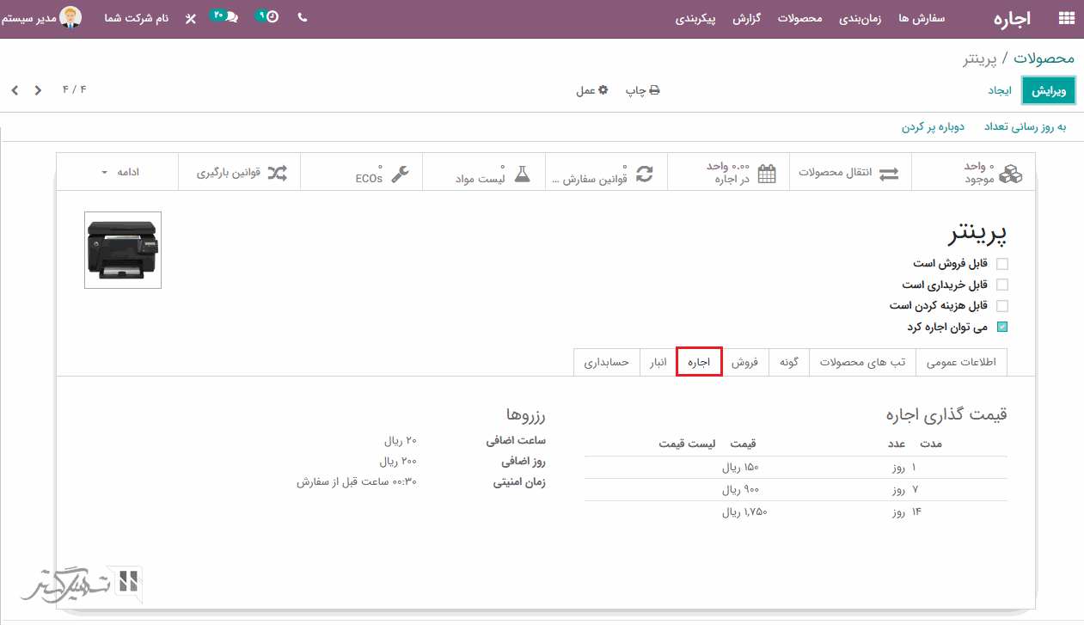This screenshot has height=625, width=1084.
Task: Toggle قابل خریداری است checkbox
Action: [x=1001, y=285]
